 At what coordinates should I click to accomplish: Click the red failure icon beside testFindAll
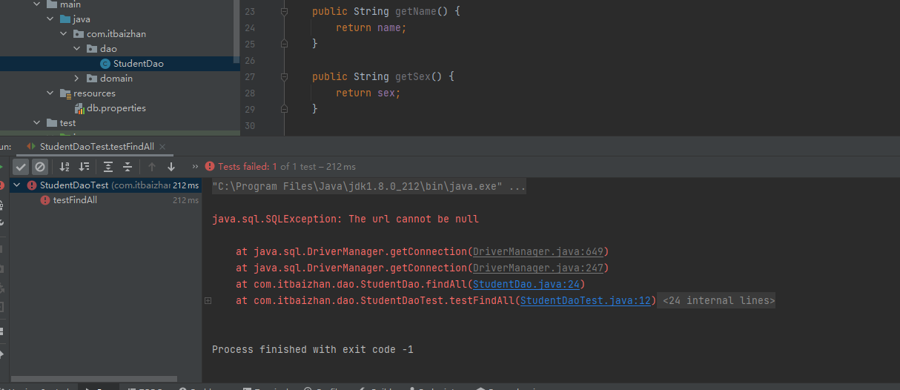45,200
